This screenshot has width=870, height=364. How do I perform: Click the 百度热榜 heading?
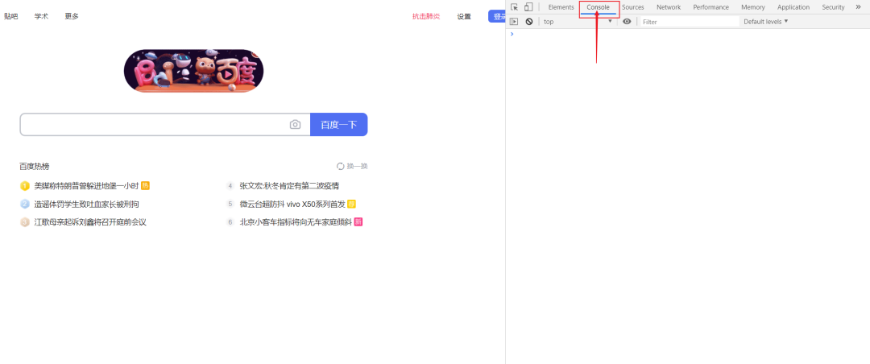point(35,167)
